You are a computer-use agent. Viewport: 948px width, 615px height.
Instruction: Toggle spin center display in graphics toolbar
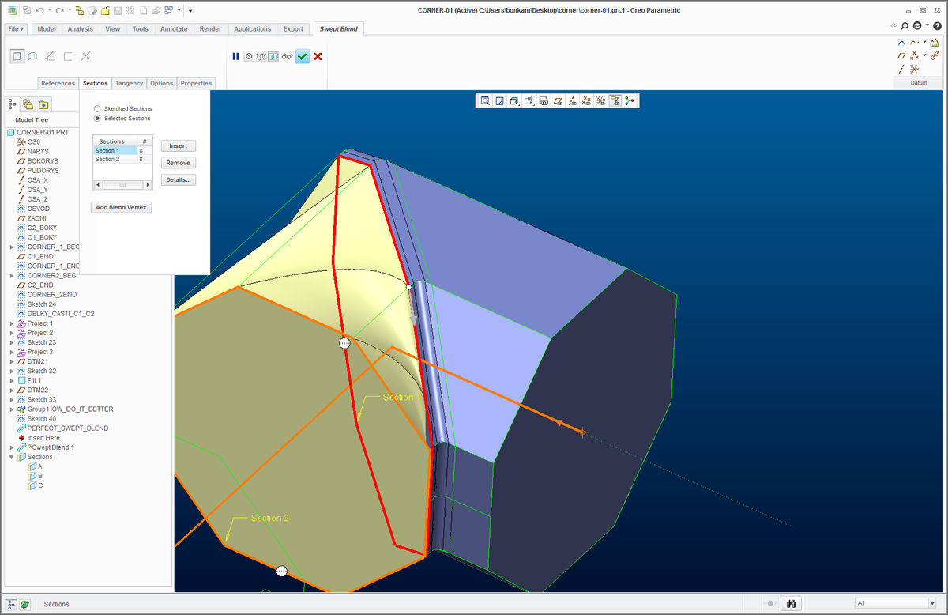click(x=629, y=100)
